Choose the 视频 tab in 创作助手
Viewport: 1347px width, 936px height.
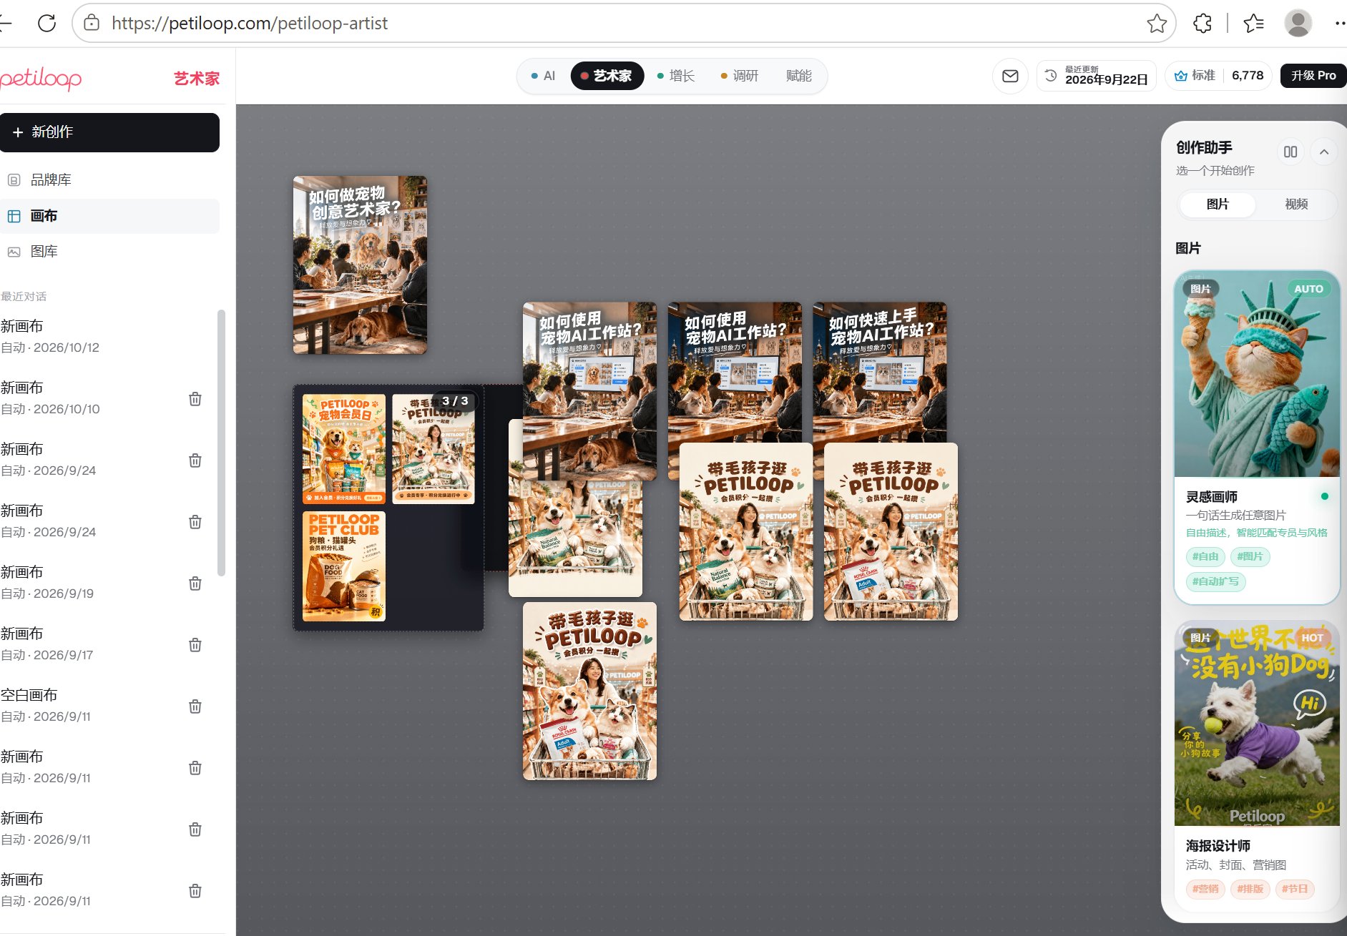coord(1296,205)
